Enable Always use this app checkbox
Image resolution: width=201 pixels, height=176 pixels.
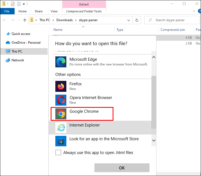[x=58, y=152]
